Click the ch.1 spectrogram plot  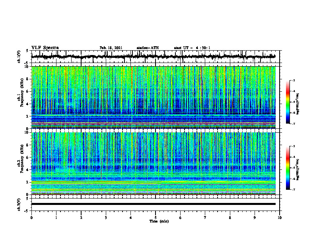154,97
